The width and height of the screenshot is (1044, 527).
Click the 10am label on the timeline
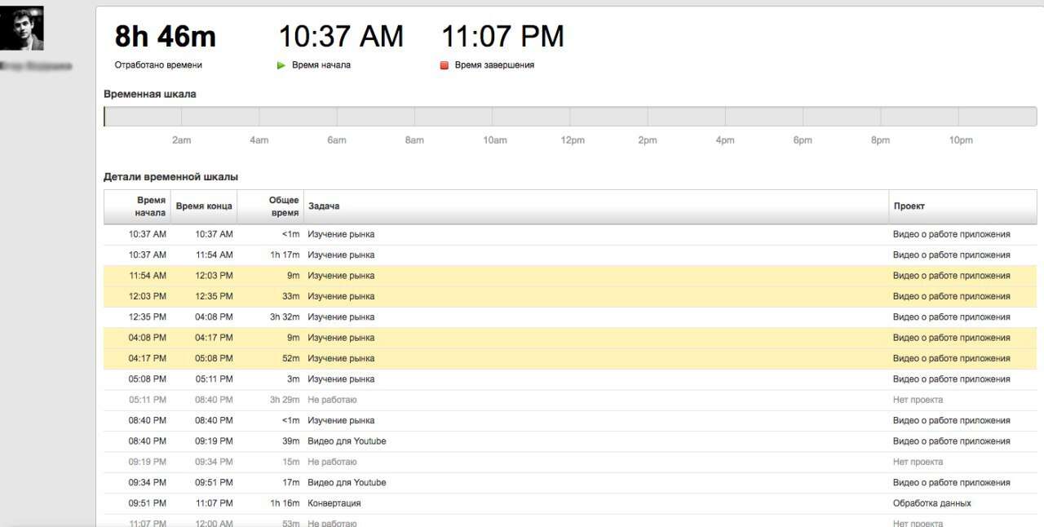click(x=494, y=140)
